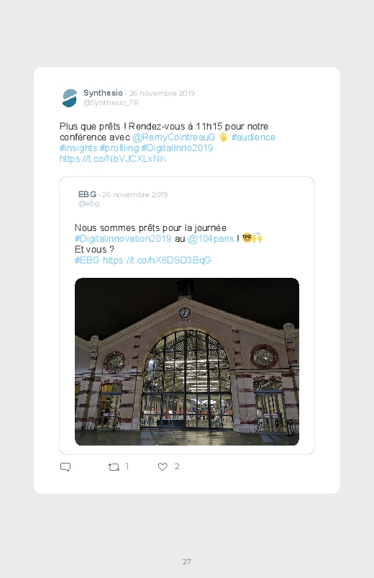Click the raised hands emoji
Screen dimensions: 374x578
(257, 238)
